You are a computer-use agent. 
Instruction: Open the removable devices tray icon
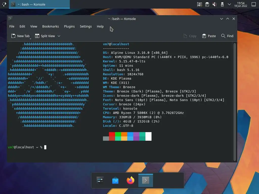222,4
